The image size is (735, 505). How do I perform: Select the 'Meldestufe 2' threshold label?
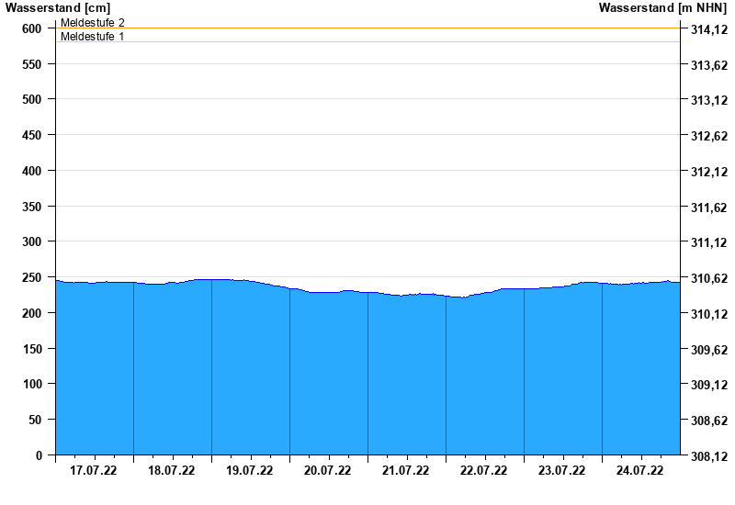[x=93, y=22]
